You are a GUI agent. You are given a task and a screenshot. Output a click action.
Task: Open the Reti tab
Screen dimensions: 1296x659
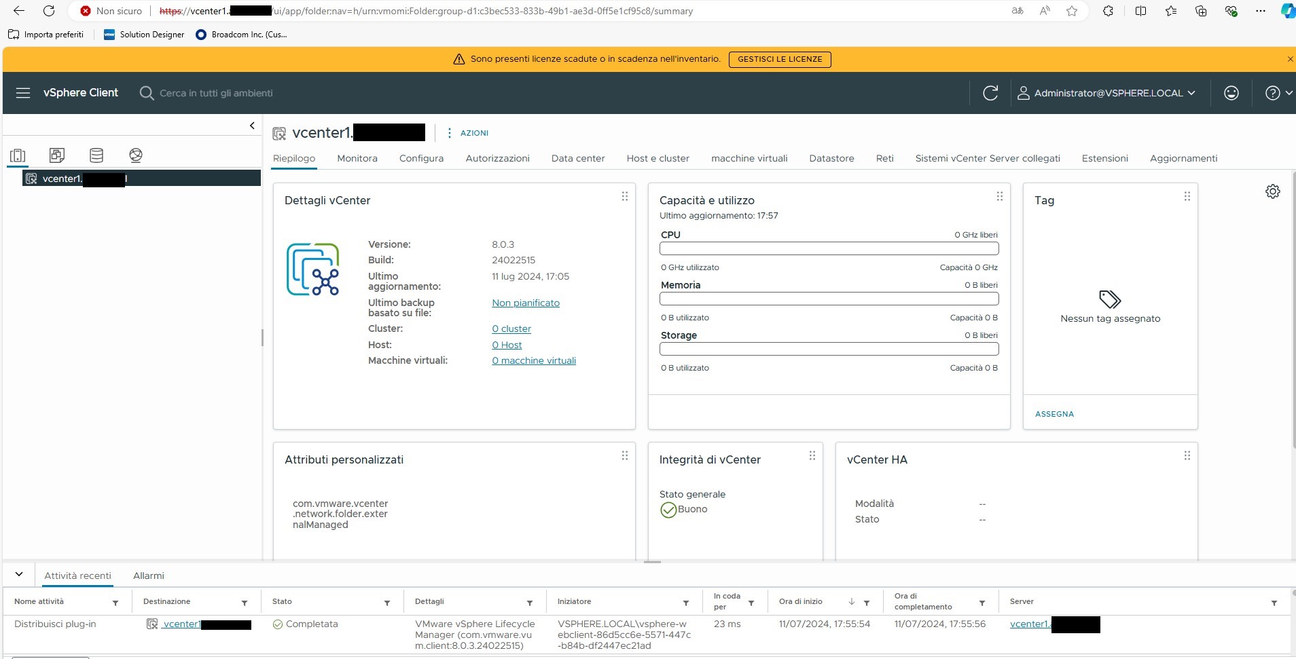click(x=884, y=158)
